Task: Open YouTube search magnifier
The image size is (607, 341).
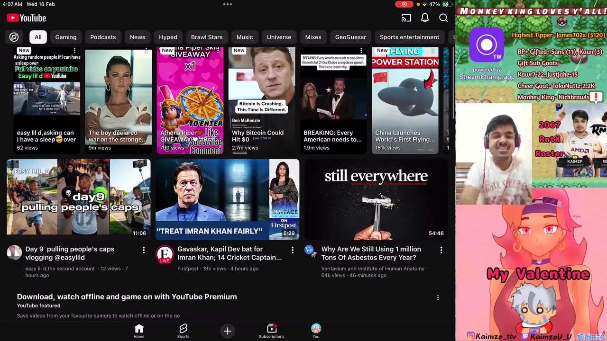Action: pyautogui.click(x=443, y=18)
